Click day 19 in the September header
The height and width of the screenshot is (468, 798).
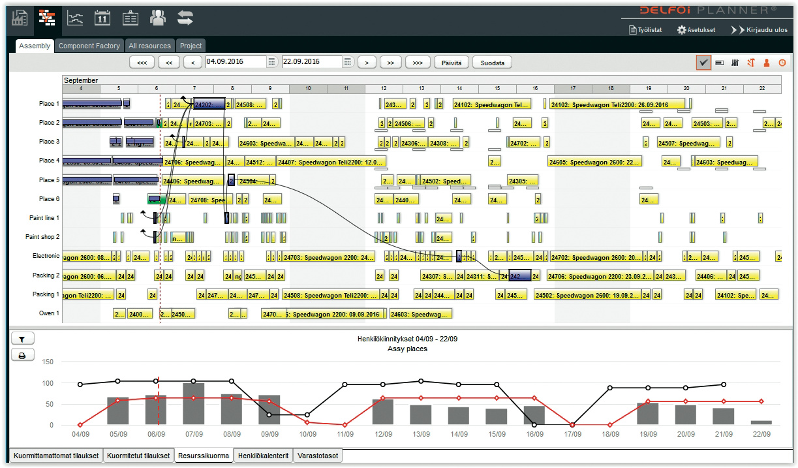649,89
